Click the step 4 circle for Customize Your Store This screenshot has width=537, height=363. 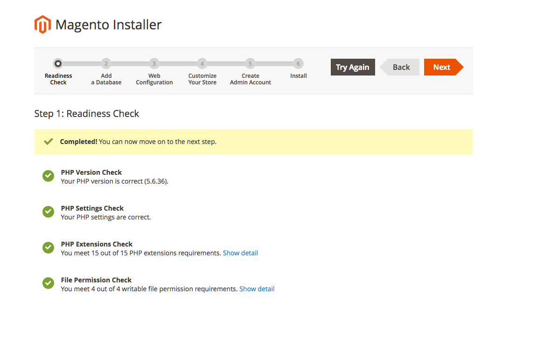coord(202,63)
